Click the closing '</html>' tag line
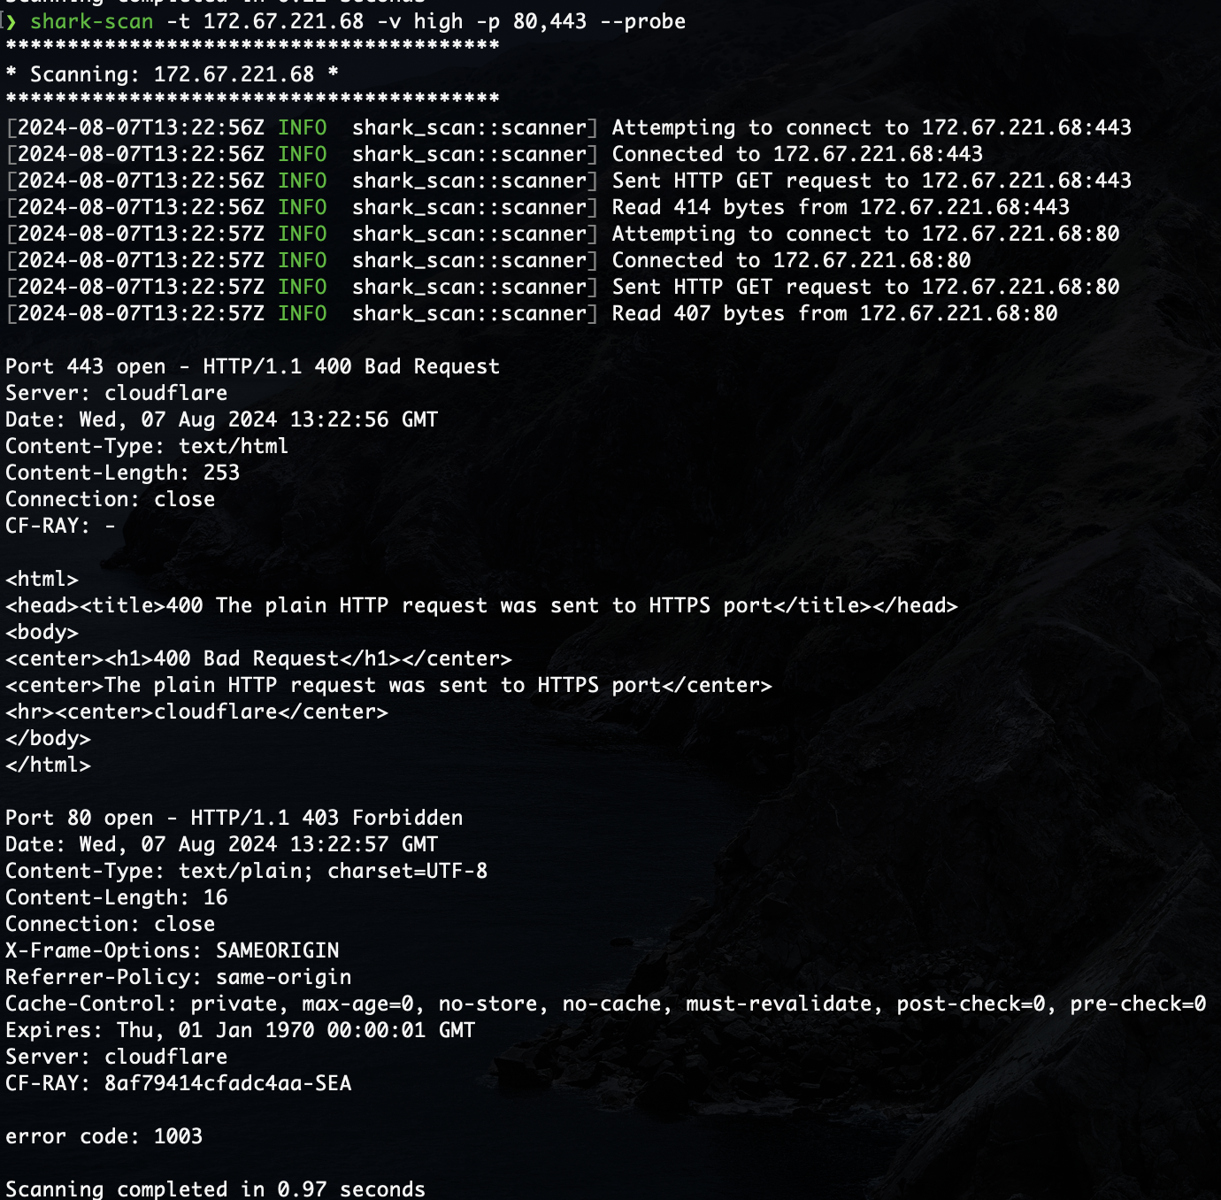 (x=48, y=765)
